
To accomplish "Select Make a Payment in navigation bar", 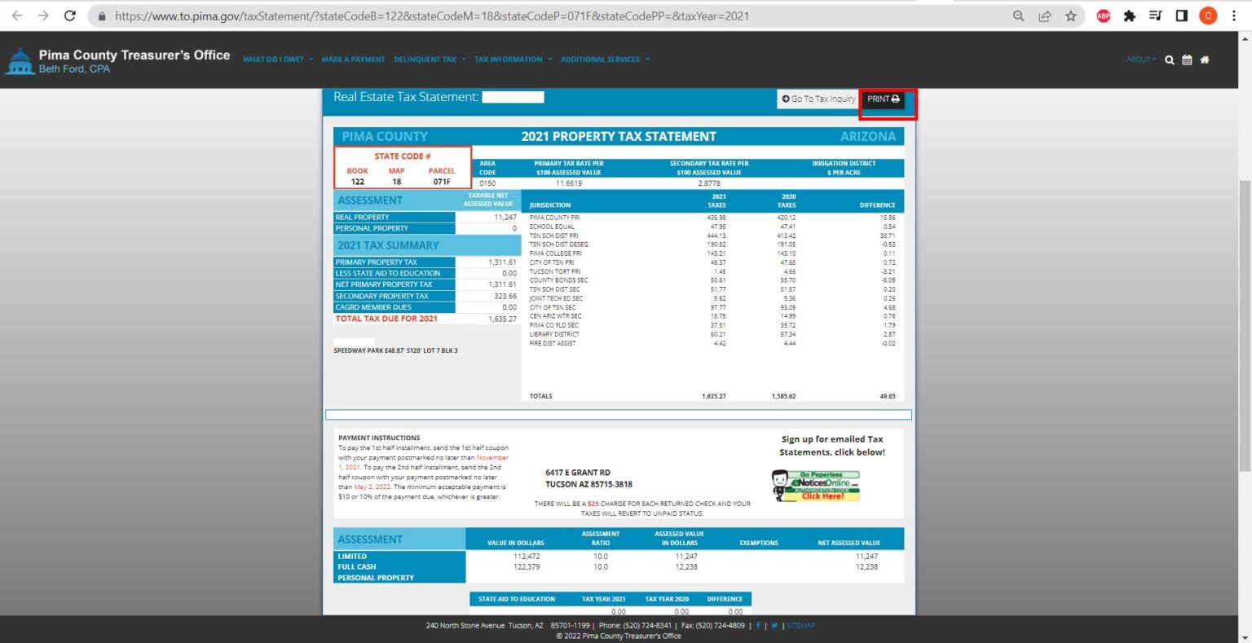I will pyautogui.click(x=353, y=59).
